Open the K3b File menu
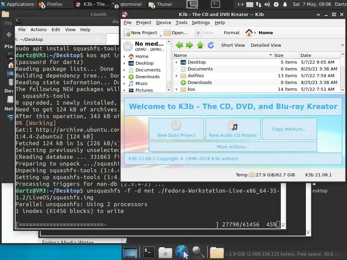The image size is (347, 260). tap(127, 23)
